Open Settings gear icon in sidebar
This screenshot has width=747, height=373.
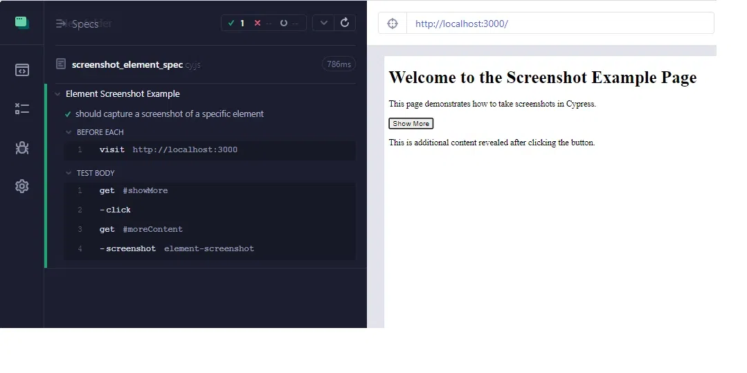point(22,185)
